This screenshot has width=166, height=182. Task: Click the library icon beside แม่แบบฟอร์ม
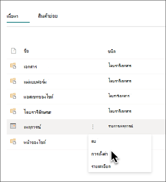click(13, 81)
